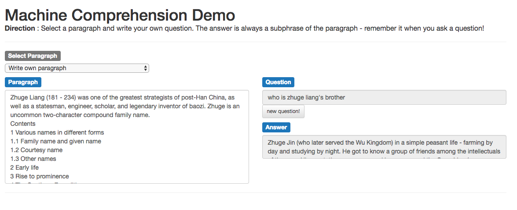The height and width of the screenshot is (210, 517).
Task: Click the blue Question label
Action: [x=278, y=82]
